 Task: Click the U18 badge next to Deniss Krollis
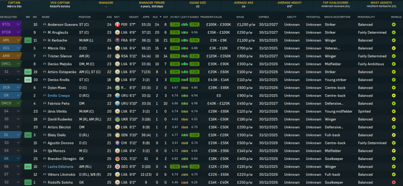[x=28, y=80]
